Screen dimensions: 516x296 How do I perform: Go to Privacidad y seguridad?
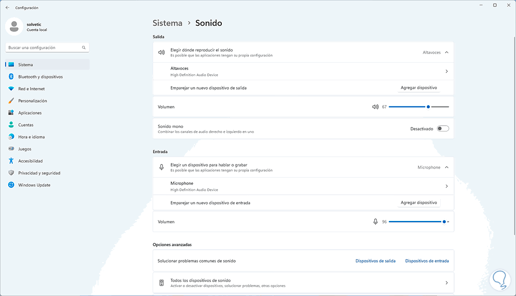(x=39, y=173)
